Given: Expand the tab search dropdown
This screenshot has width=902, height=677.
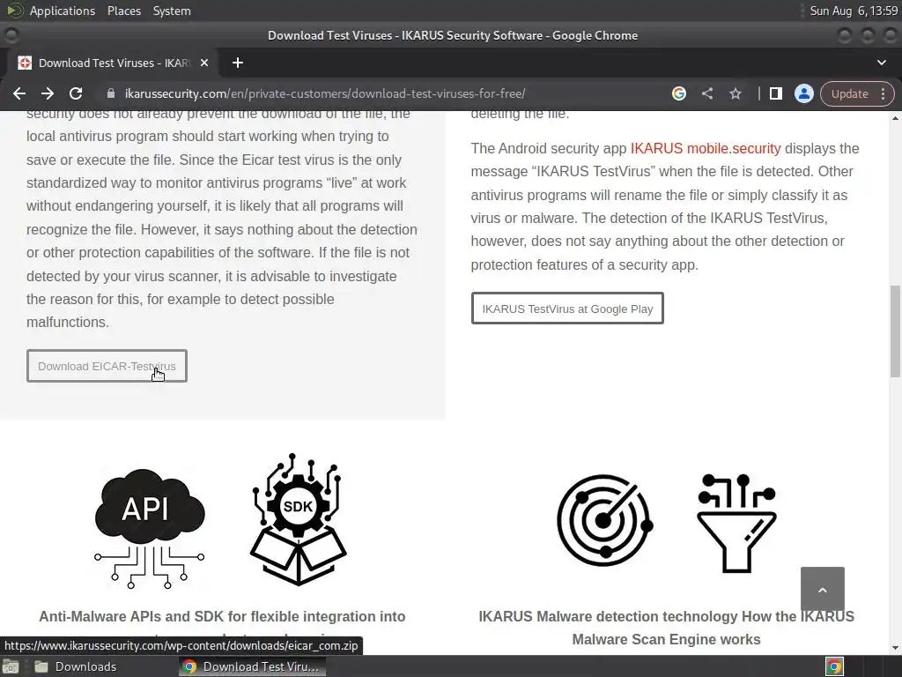Looking at the screenshot, I should (881, 63).
